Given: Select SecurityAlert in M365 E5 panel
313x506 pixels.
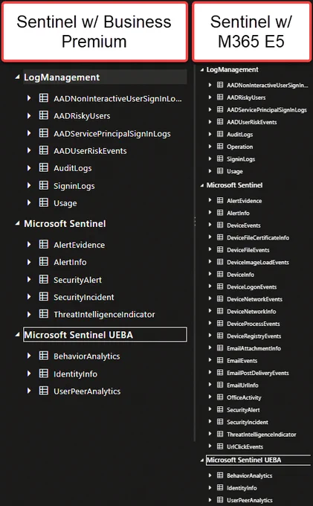Looking at the screenshot, I should pyautogui.click(x=243, y=410).
